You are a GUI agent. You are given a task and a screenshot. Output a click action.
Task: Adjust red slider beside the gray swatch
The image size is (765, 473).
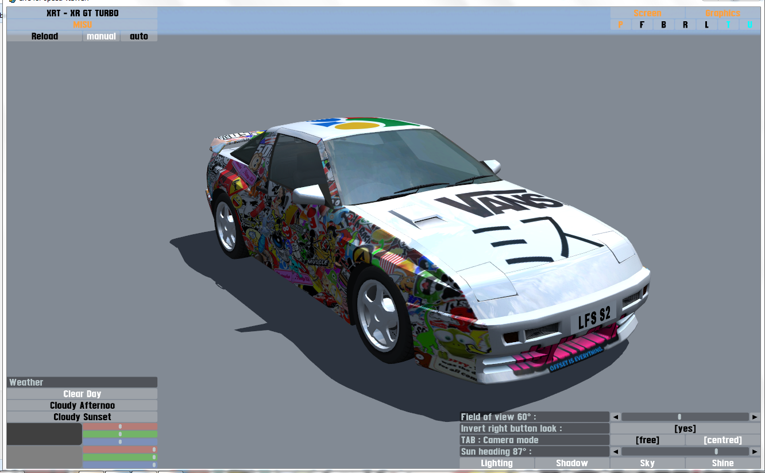tap(120, 449)
